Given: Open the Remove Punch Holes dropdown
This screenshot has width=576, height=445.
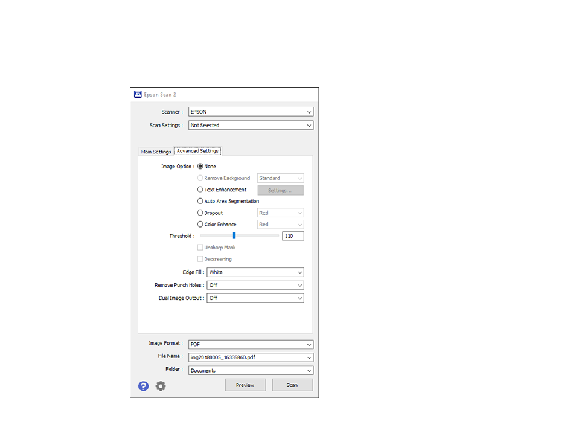Looking at the screenshot, I should 255,285.
